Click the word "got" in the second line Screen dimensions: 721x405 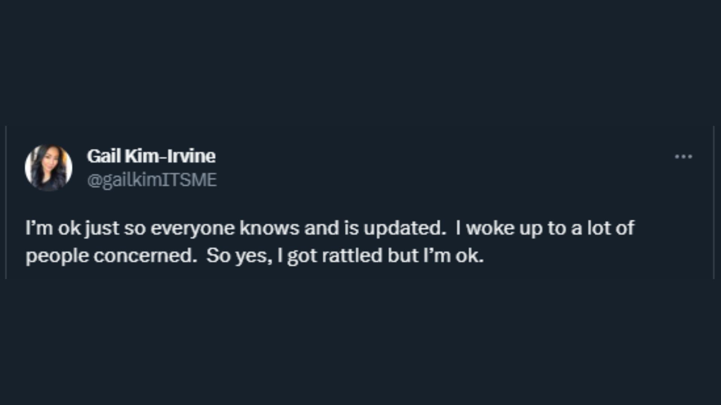click(302, 256)
